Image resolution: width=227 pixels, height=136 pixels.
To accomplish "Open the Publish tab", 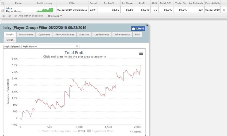I will (x=10, y=40).
